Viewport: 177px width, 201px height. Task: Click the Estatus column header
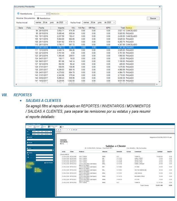coord(142,28)
